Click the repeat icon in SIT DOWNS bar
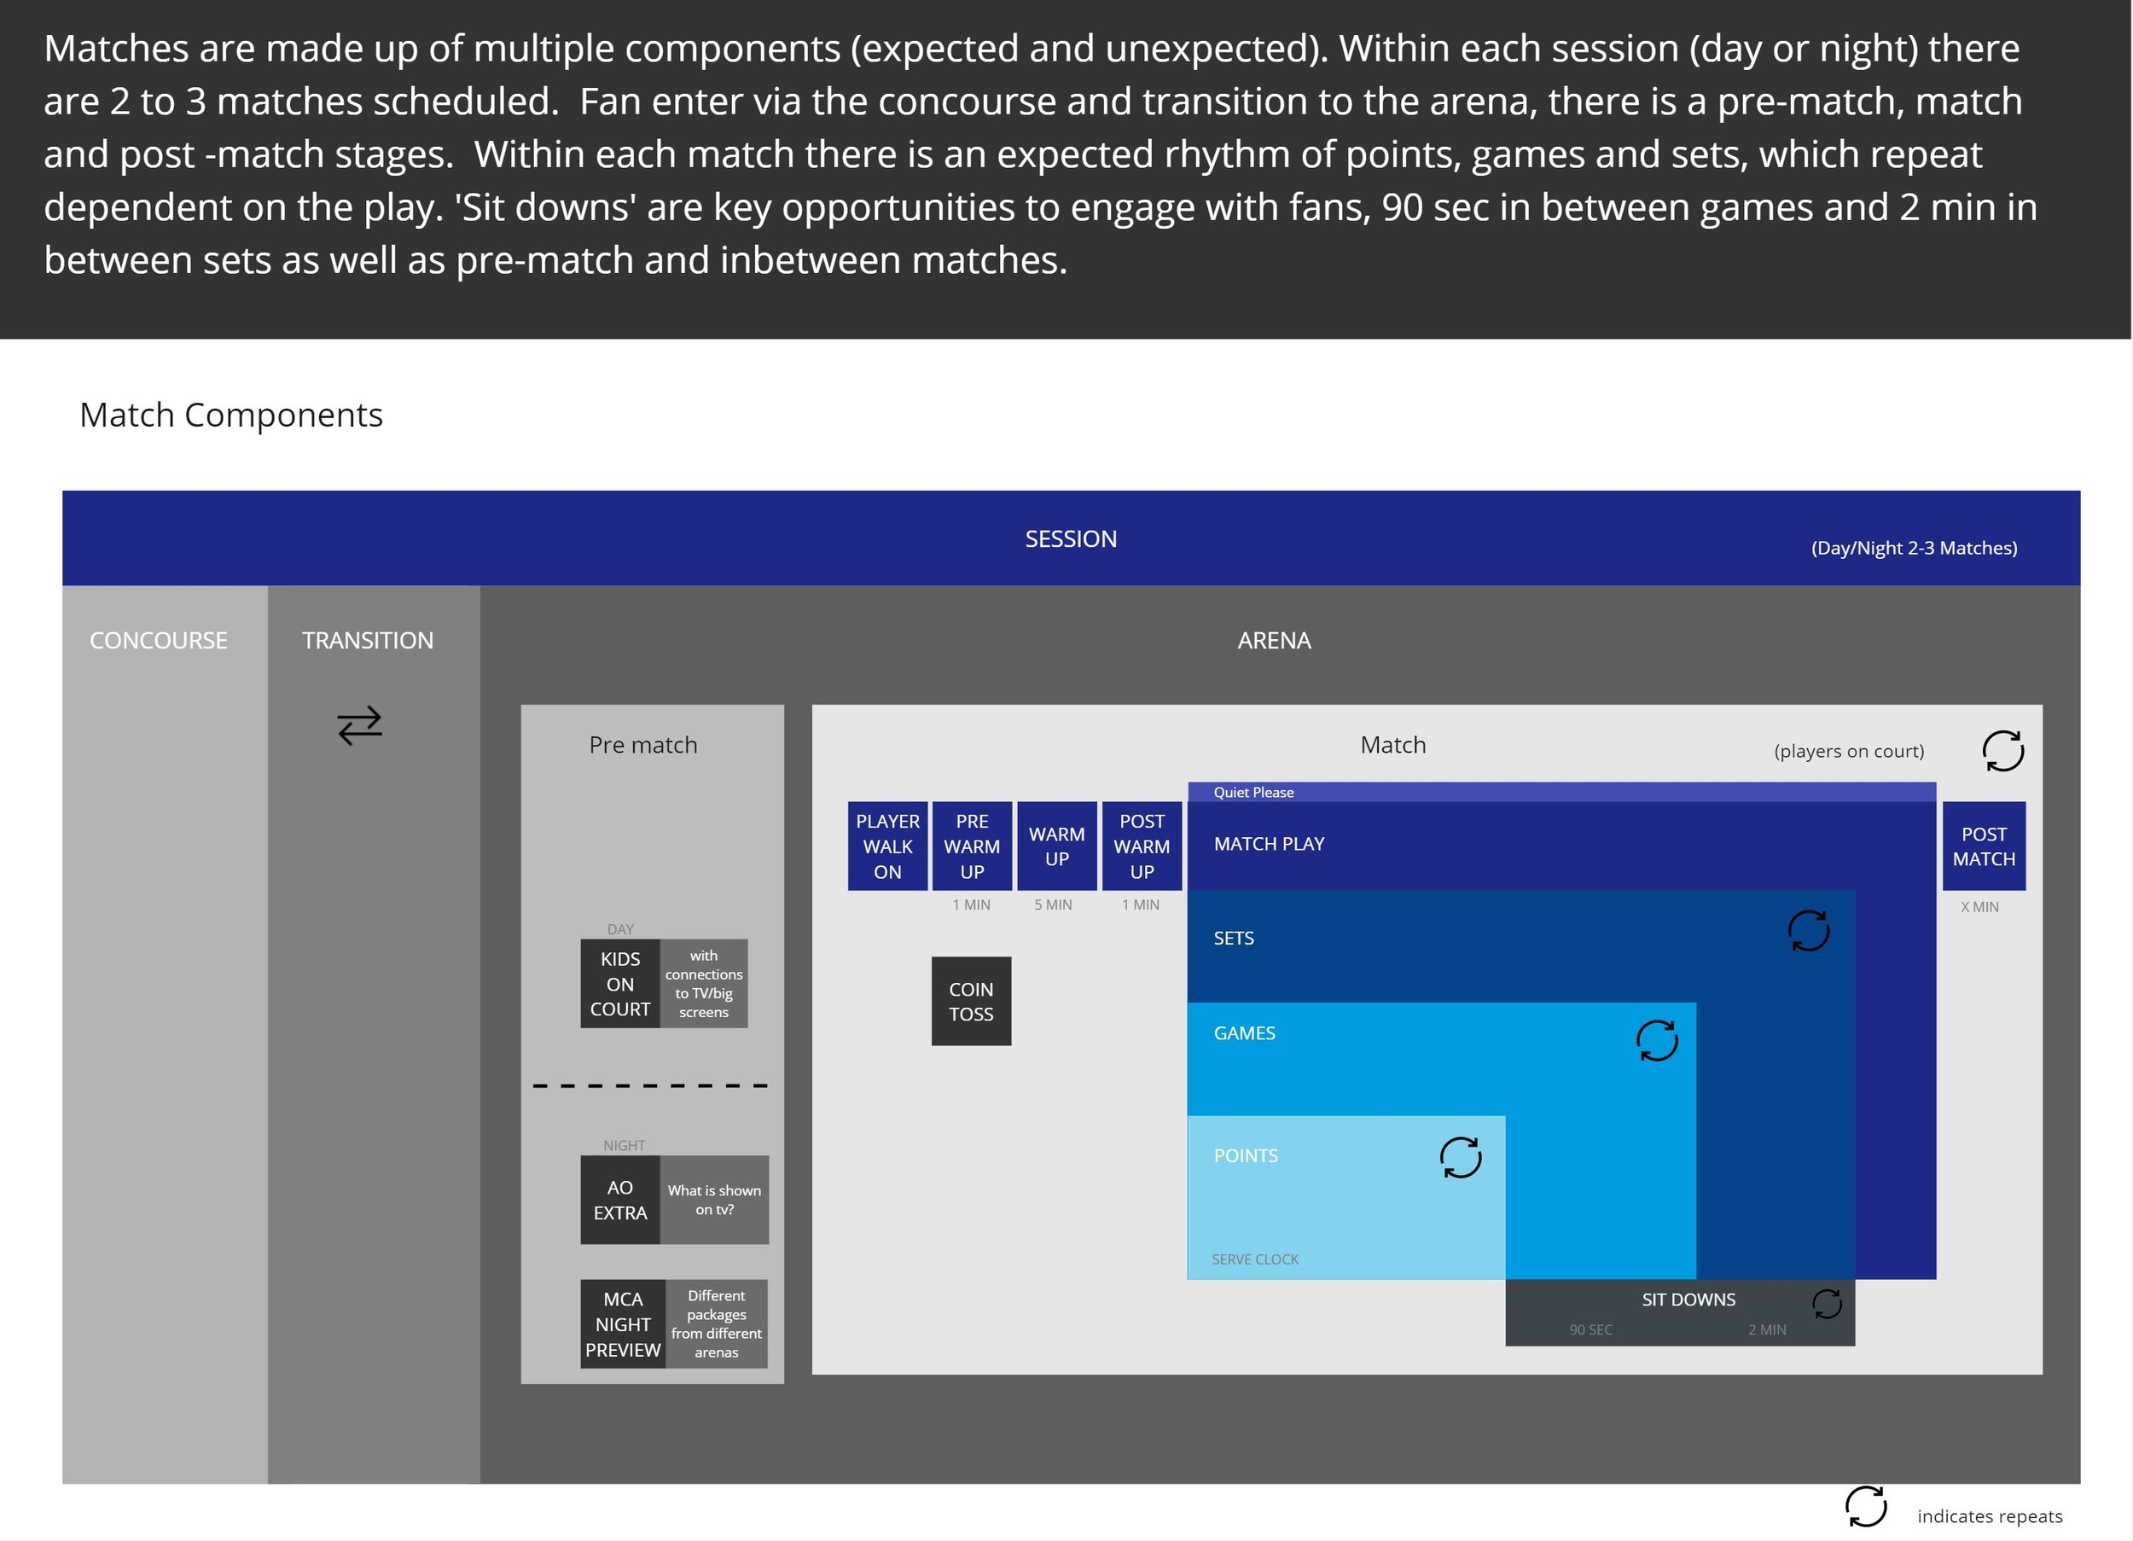 (1827, 1304)
